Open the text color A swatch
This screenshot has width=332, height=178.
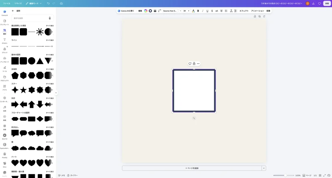(193, 11)
